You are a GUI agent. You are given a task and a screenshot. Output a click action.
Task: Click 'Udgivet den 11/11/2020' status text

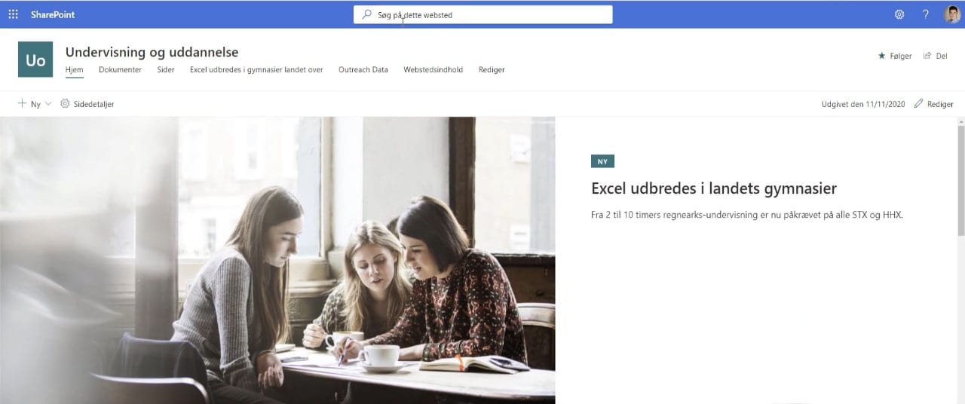pos(863,104)
